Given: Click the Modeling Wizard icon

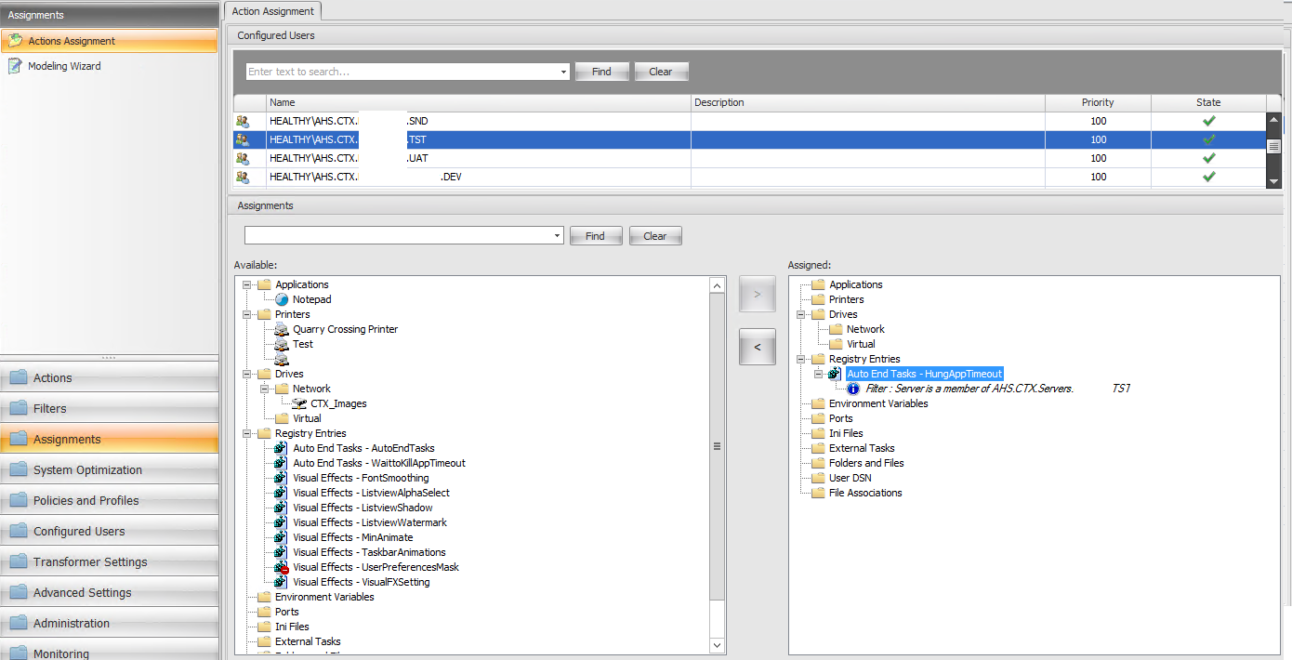Looking at the screenshot, I should [x=15, y=66].
